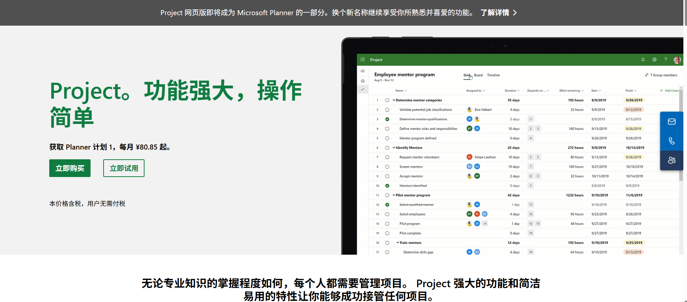Click dependency badge 14 in Pilot complete row
687x302 pixels.
[x=531, y=233]
